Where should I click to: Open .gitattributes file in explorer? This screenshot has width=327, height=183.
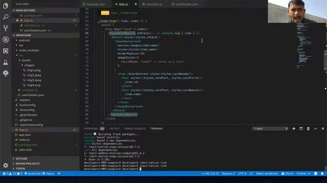(28, 115)
